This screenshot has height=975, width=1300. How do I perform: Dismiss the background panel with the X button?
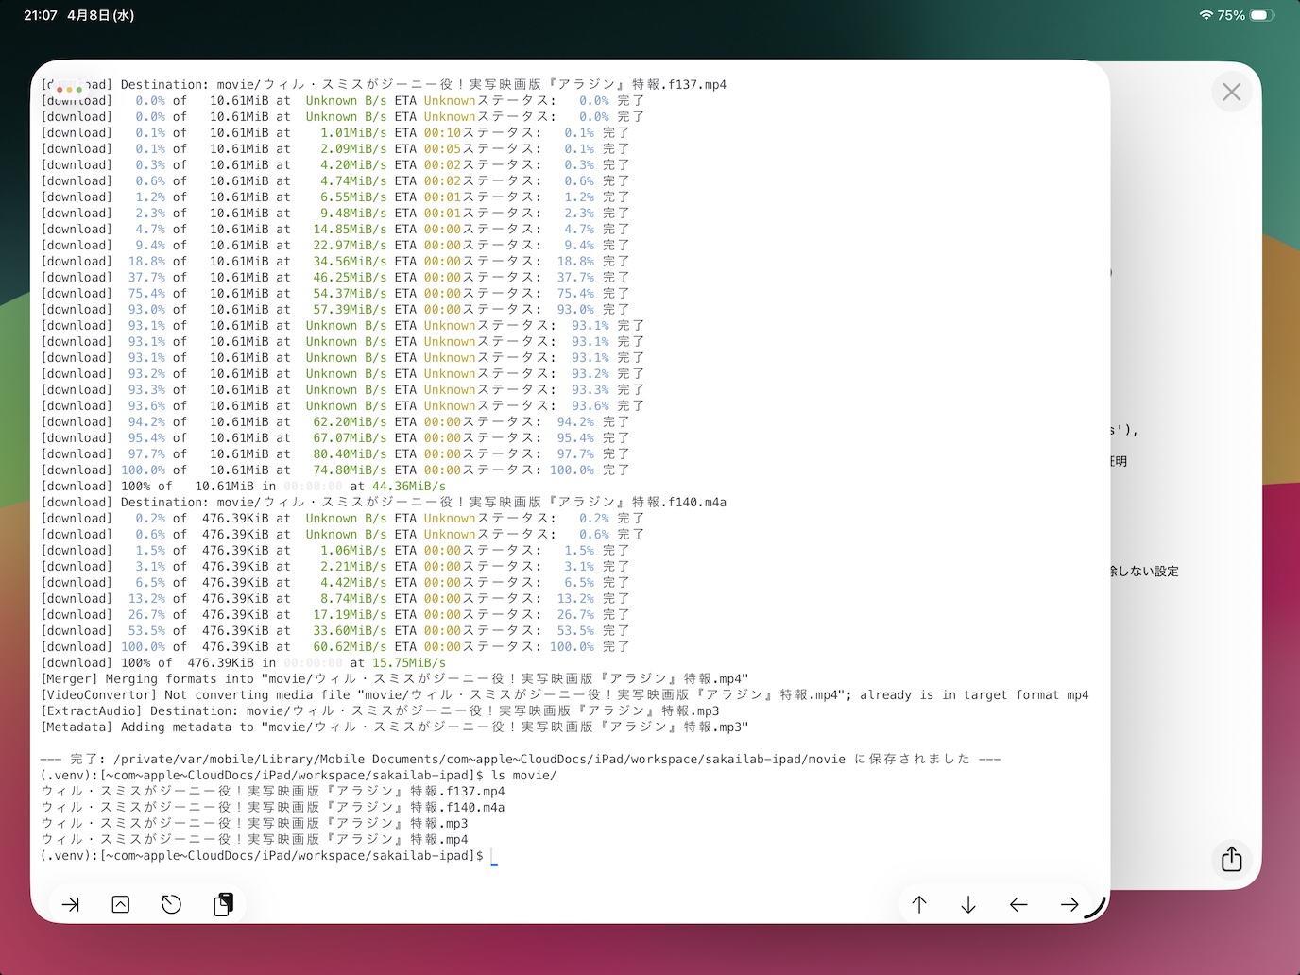(x=1231, y=92)
